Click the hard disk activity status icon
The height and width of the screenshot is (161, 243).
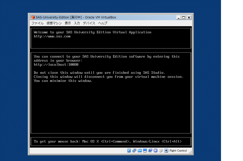click(129, 150)
